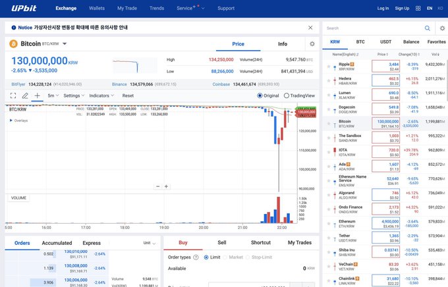Select the Original chart radio button
448x287 pixels.
(x=260, y=95)
